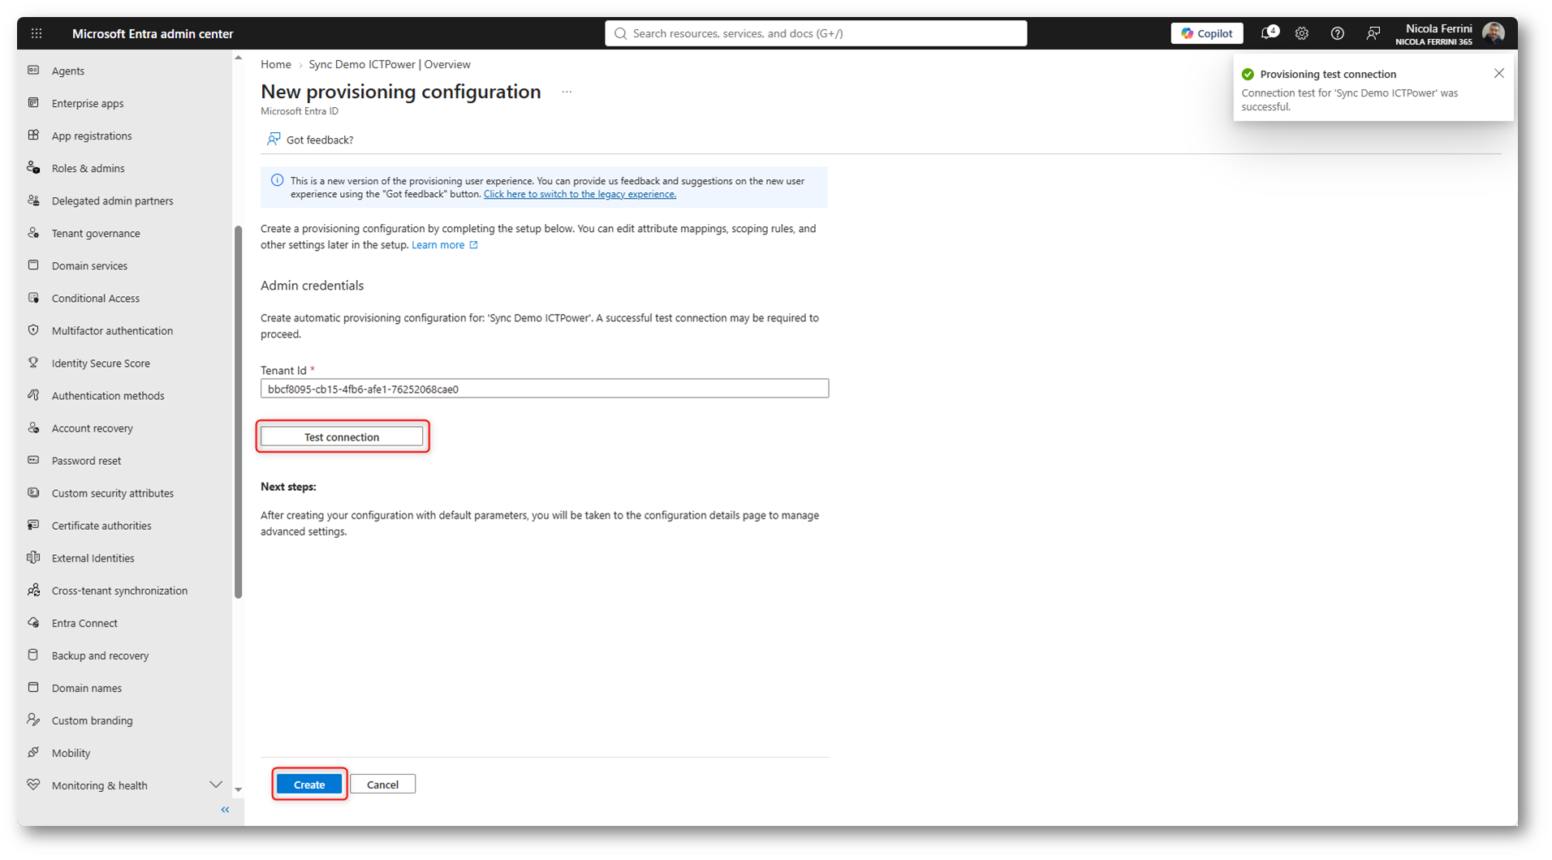Open Conditional Access menu item
Image resolution: width=1552 pixels, height=860 pixels.
[x=96, y=298]
